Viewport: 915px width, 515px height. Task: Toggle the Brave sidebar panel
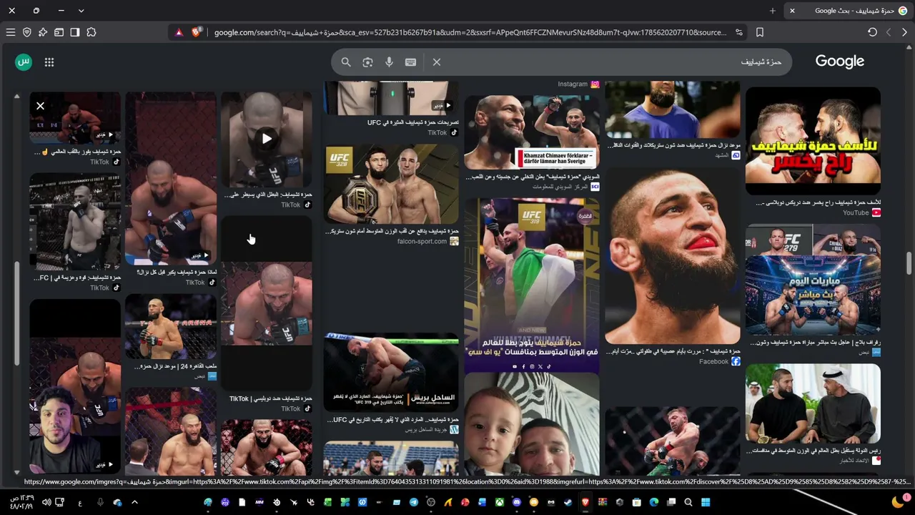click(75, 32)
